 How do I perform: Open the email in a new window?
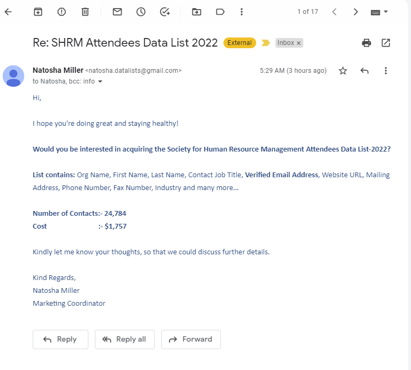click(386, 43)
